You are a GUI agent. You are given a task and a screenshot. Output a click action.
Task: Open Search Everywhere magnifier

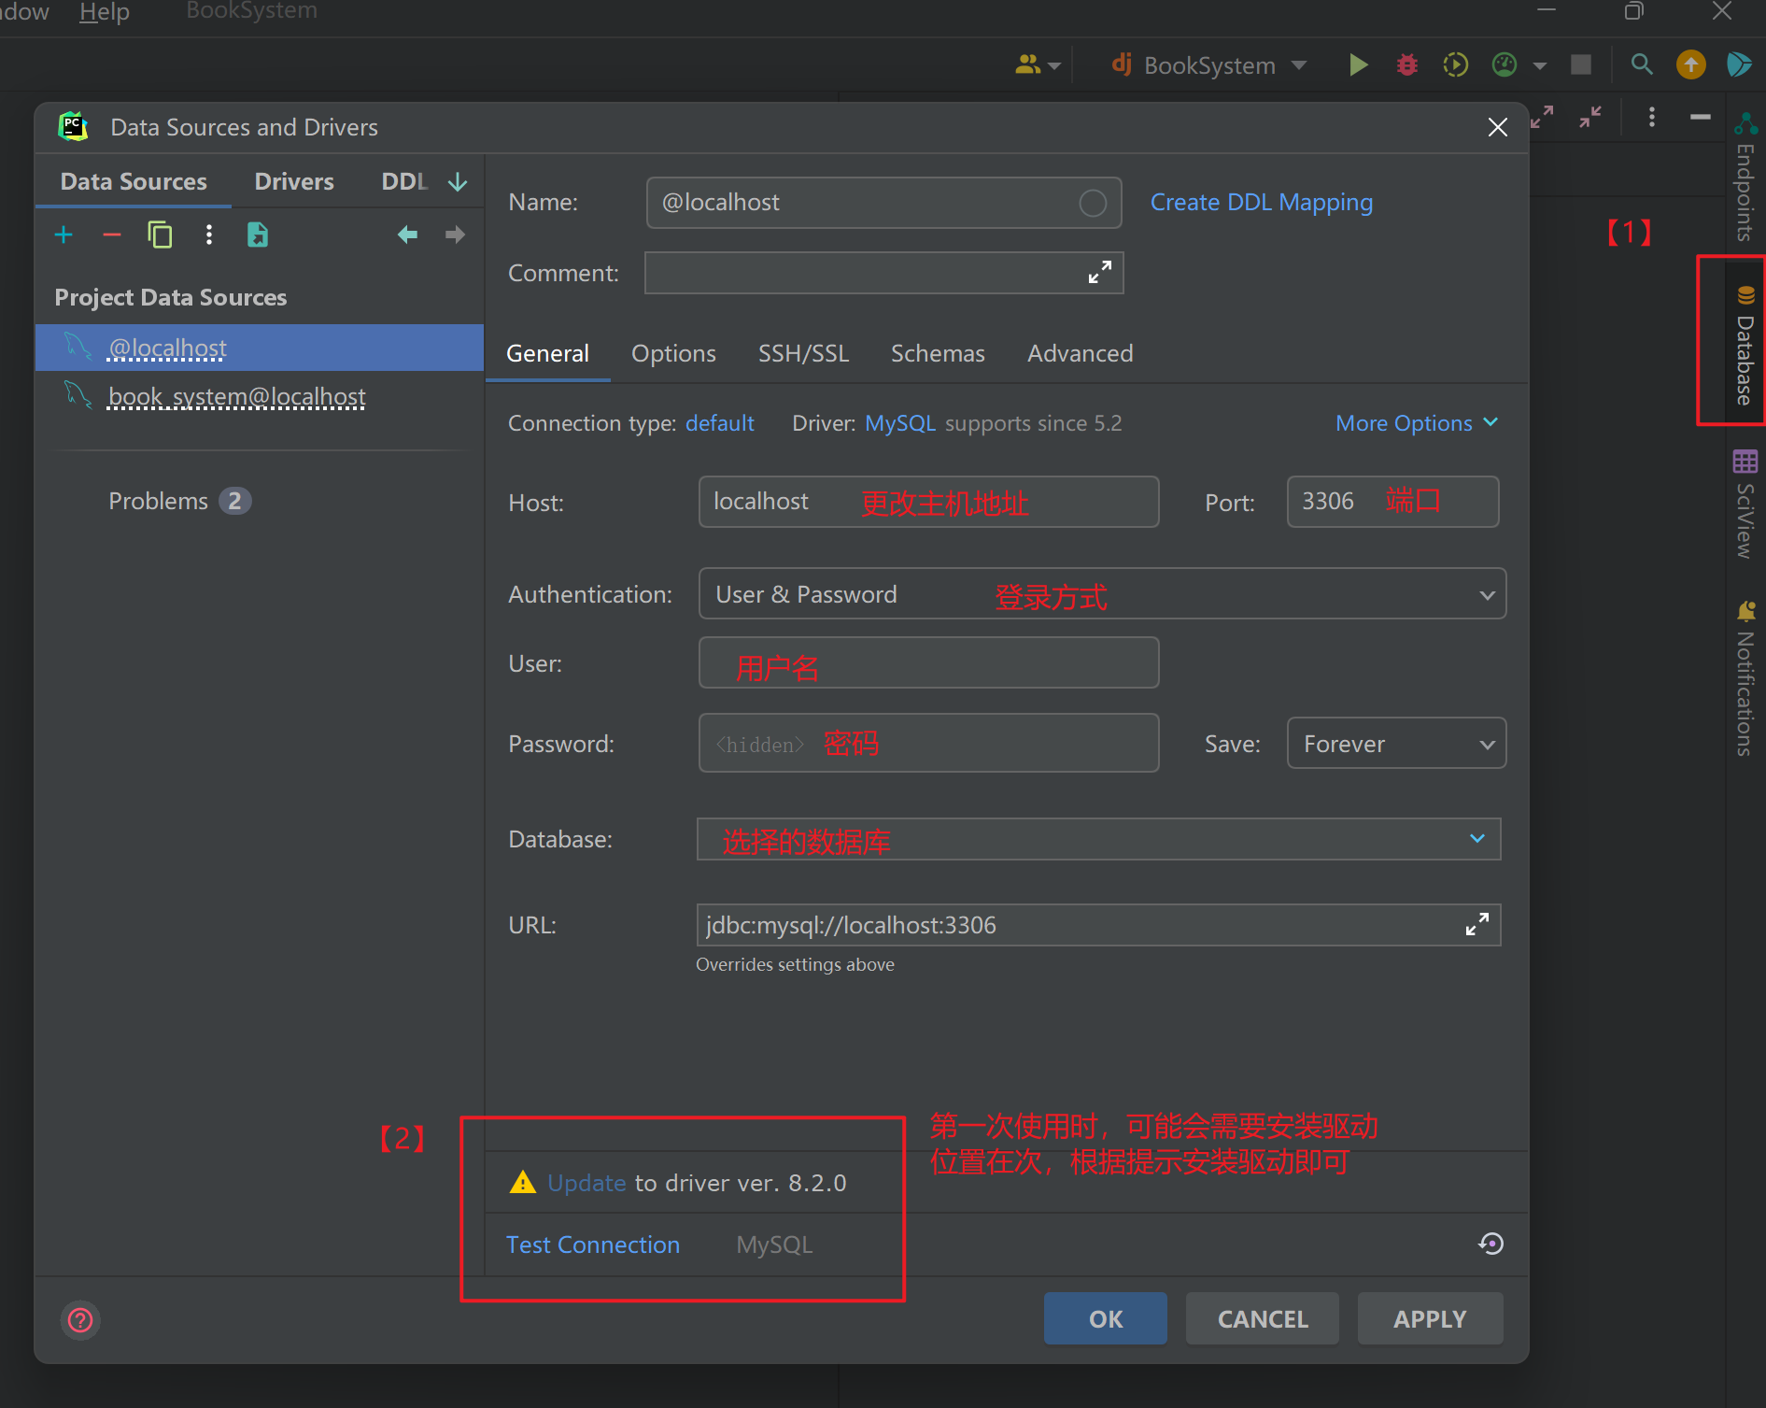click(1642, 64)
